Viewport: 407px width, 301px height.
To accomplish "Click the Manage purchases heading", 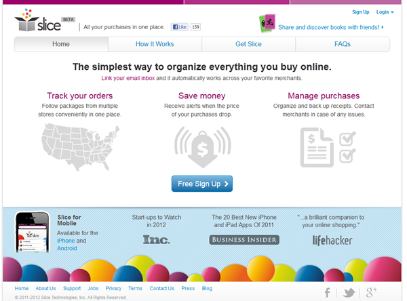I will (x=324, y=96).
